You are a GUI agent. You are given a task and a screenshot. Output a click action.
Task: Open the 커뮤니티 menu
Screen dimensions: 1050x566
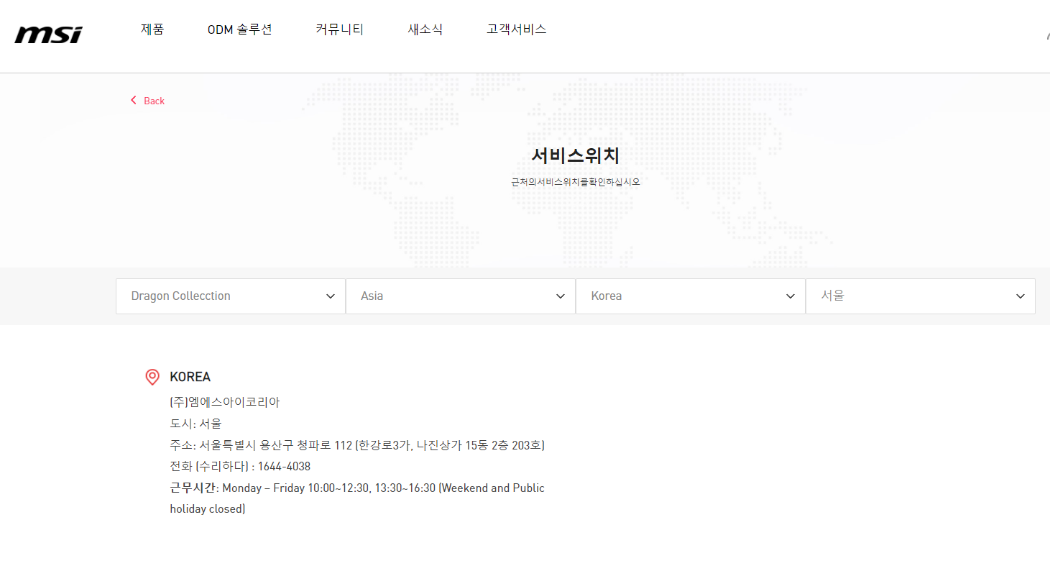(340, 29)
